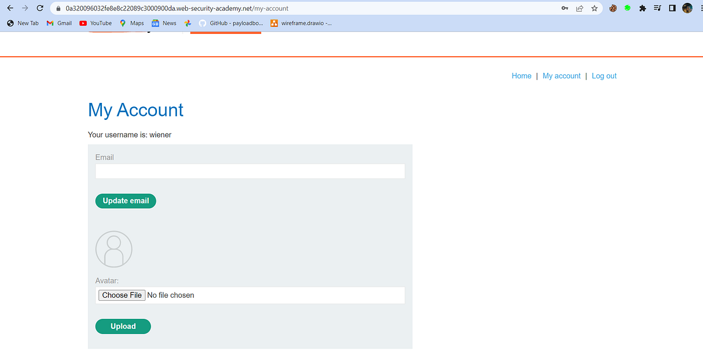This screenshot has height=358, width=703.
Task: Open the Home link
Action: [521, 75]
